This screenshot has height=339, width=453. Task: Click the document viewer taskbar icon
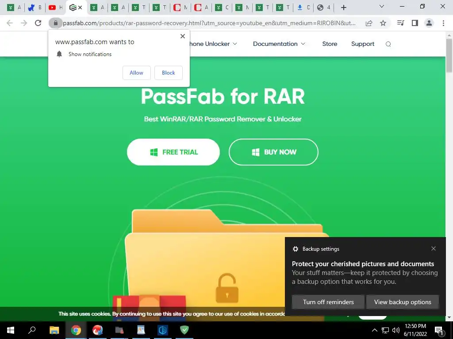click(141, 330)
